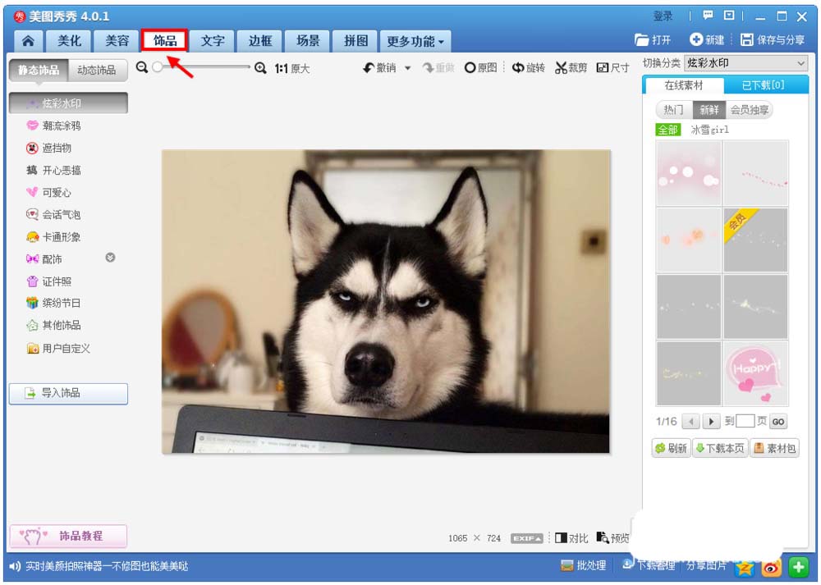Click the zoom out magnifier
The width and height of the screenshot is (821, 585).
pyautogui.click(x=142, y=67)
